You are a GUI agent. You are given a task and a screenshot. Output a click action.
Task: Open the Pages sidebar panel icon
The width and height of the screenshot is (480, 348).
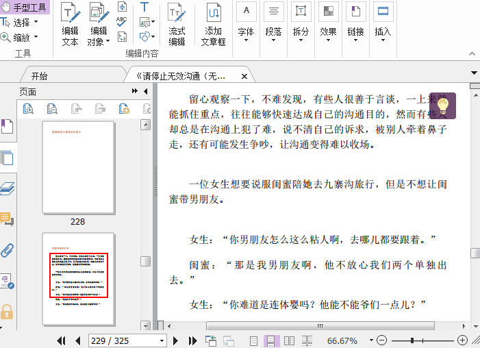[x=7, y=158]
